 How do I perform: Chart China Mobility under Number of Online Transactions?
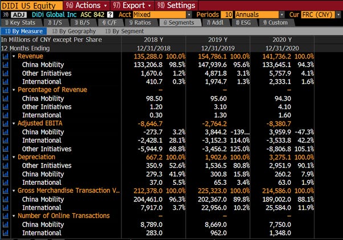tap(6, 224)
